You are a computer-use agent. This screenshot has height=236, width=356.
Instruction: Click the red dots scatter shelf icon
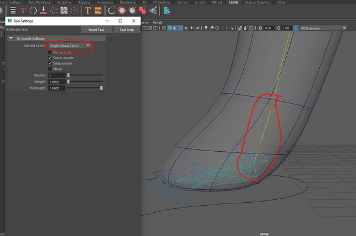coord(74,11)
